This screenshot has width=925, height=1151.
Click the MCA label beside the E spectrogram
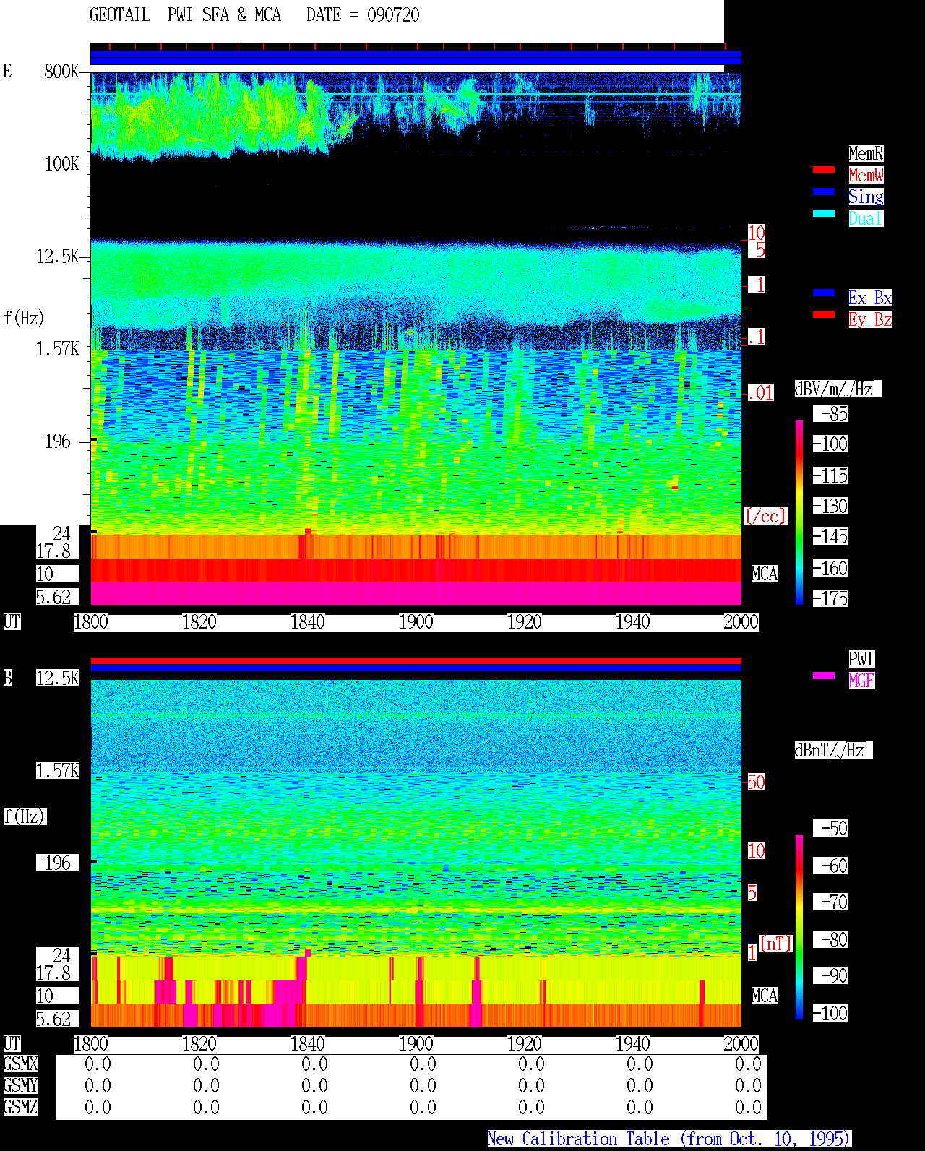[x=765, y=574]
